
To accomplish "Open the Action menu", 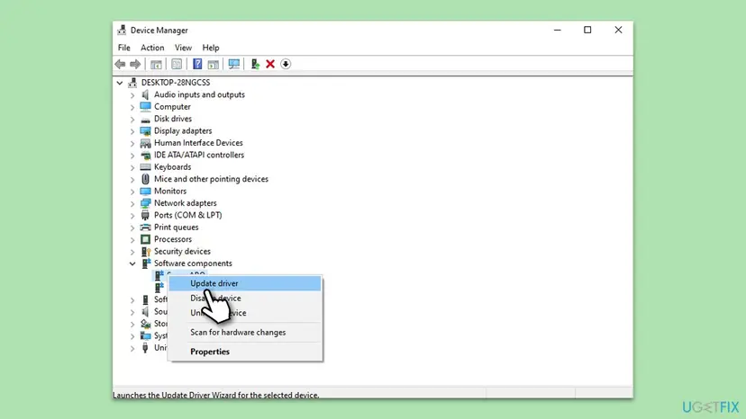I will pos(152,48).
